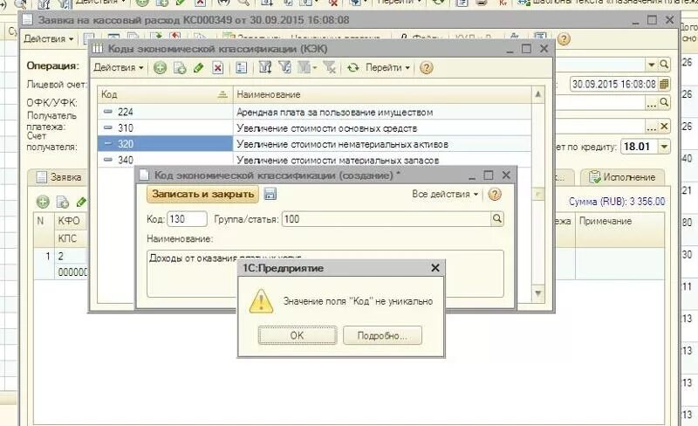Viewport: 698px width, 426px height.
Task: Click the green pencil edit icon in КЭК toolbar
Action: coord(199,68)
